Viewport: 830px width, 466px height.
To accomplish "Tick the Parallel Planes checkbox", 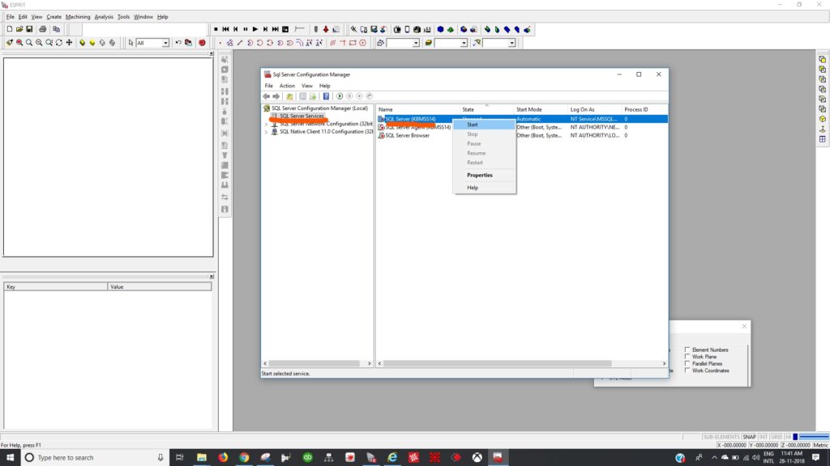I will pos(687,363).
